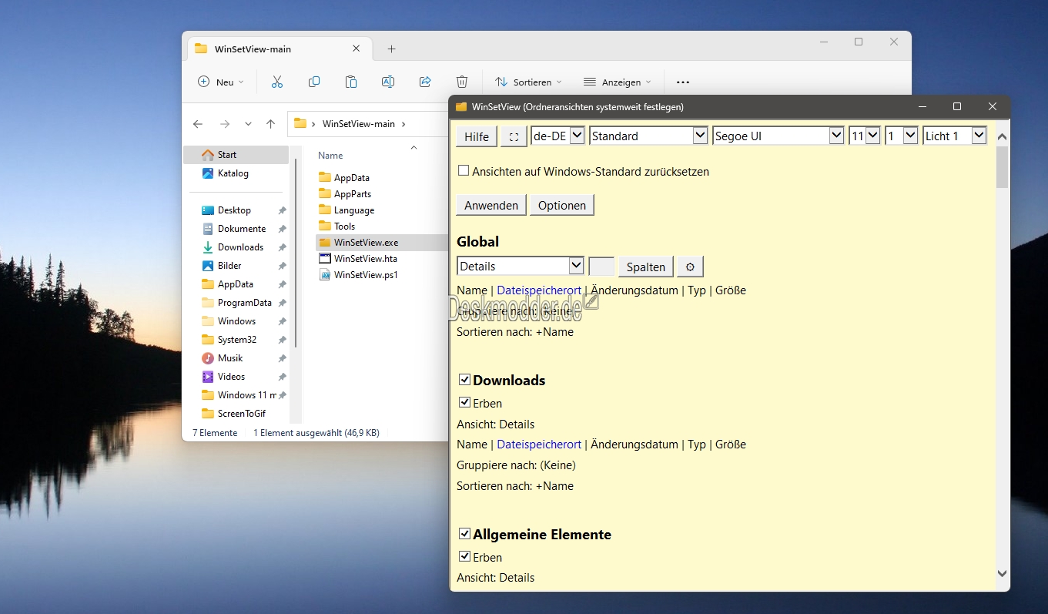Screen dimensions: 1048x614
Task: Click the Hilfe button
Action: tap(477, 136)
